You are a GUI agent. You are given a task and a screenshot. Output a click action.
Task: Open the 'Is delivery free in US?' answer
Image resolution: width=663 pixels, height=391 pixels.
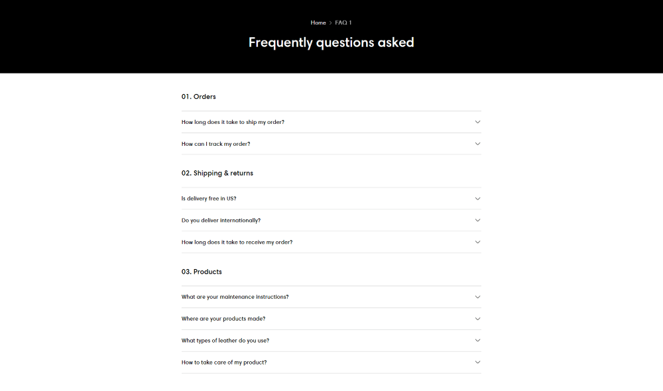coord(209,199)
